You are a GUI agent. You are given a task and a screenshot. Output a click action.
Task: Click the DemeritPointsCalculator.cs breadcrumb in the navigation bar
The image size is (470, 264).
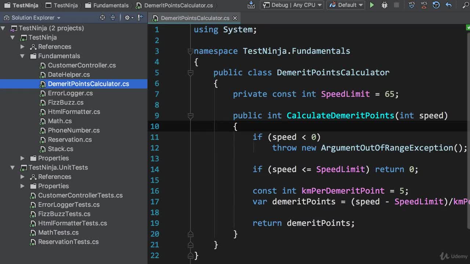tap(174, 5)
